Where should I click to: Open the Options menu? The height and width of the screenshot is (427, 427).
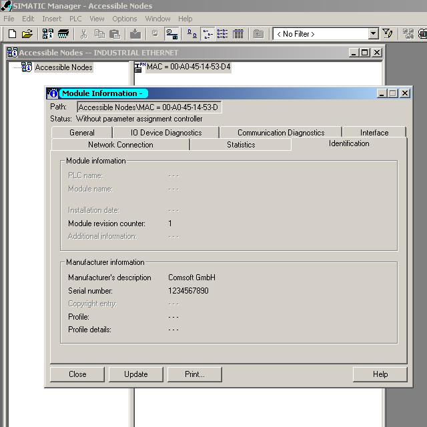(x=124, y=19)
